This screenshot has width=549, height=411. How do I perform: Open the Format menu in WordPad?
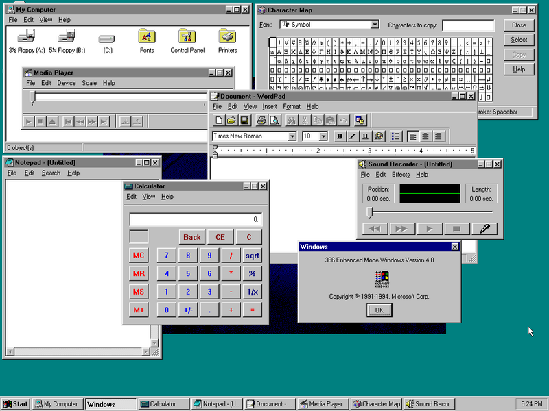[292, 107]
